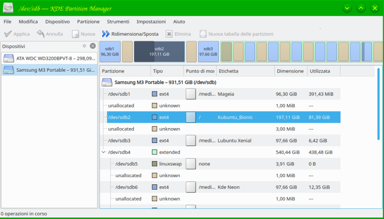This screenshot has width=384, height=219.
Task: Open the Impostazioni menu
Action: 151,22
